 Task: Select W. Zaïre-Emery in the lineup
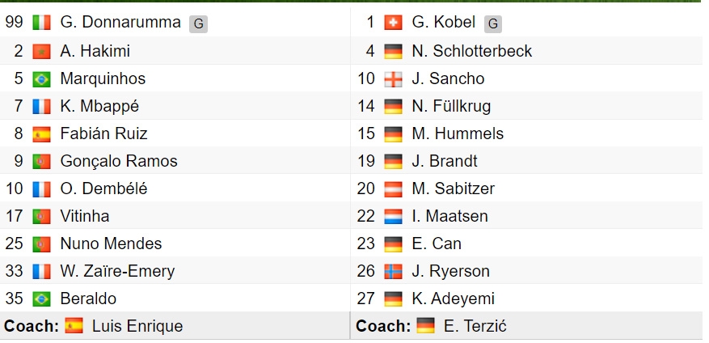(117, 271)
